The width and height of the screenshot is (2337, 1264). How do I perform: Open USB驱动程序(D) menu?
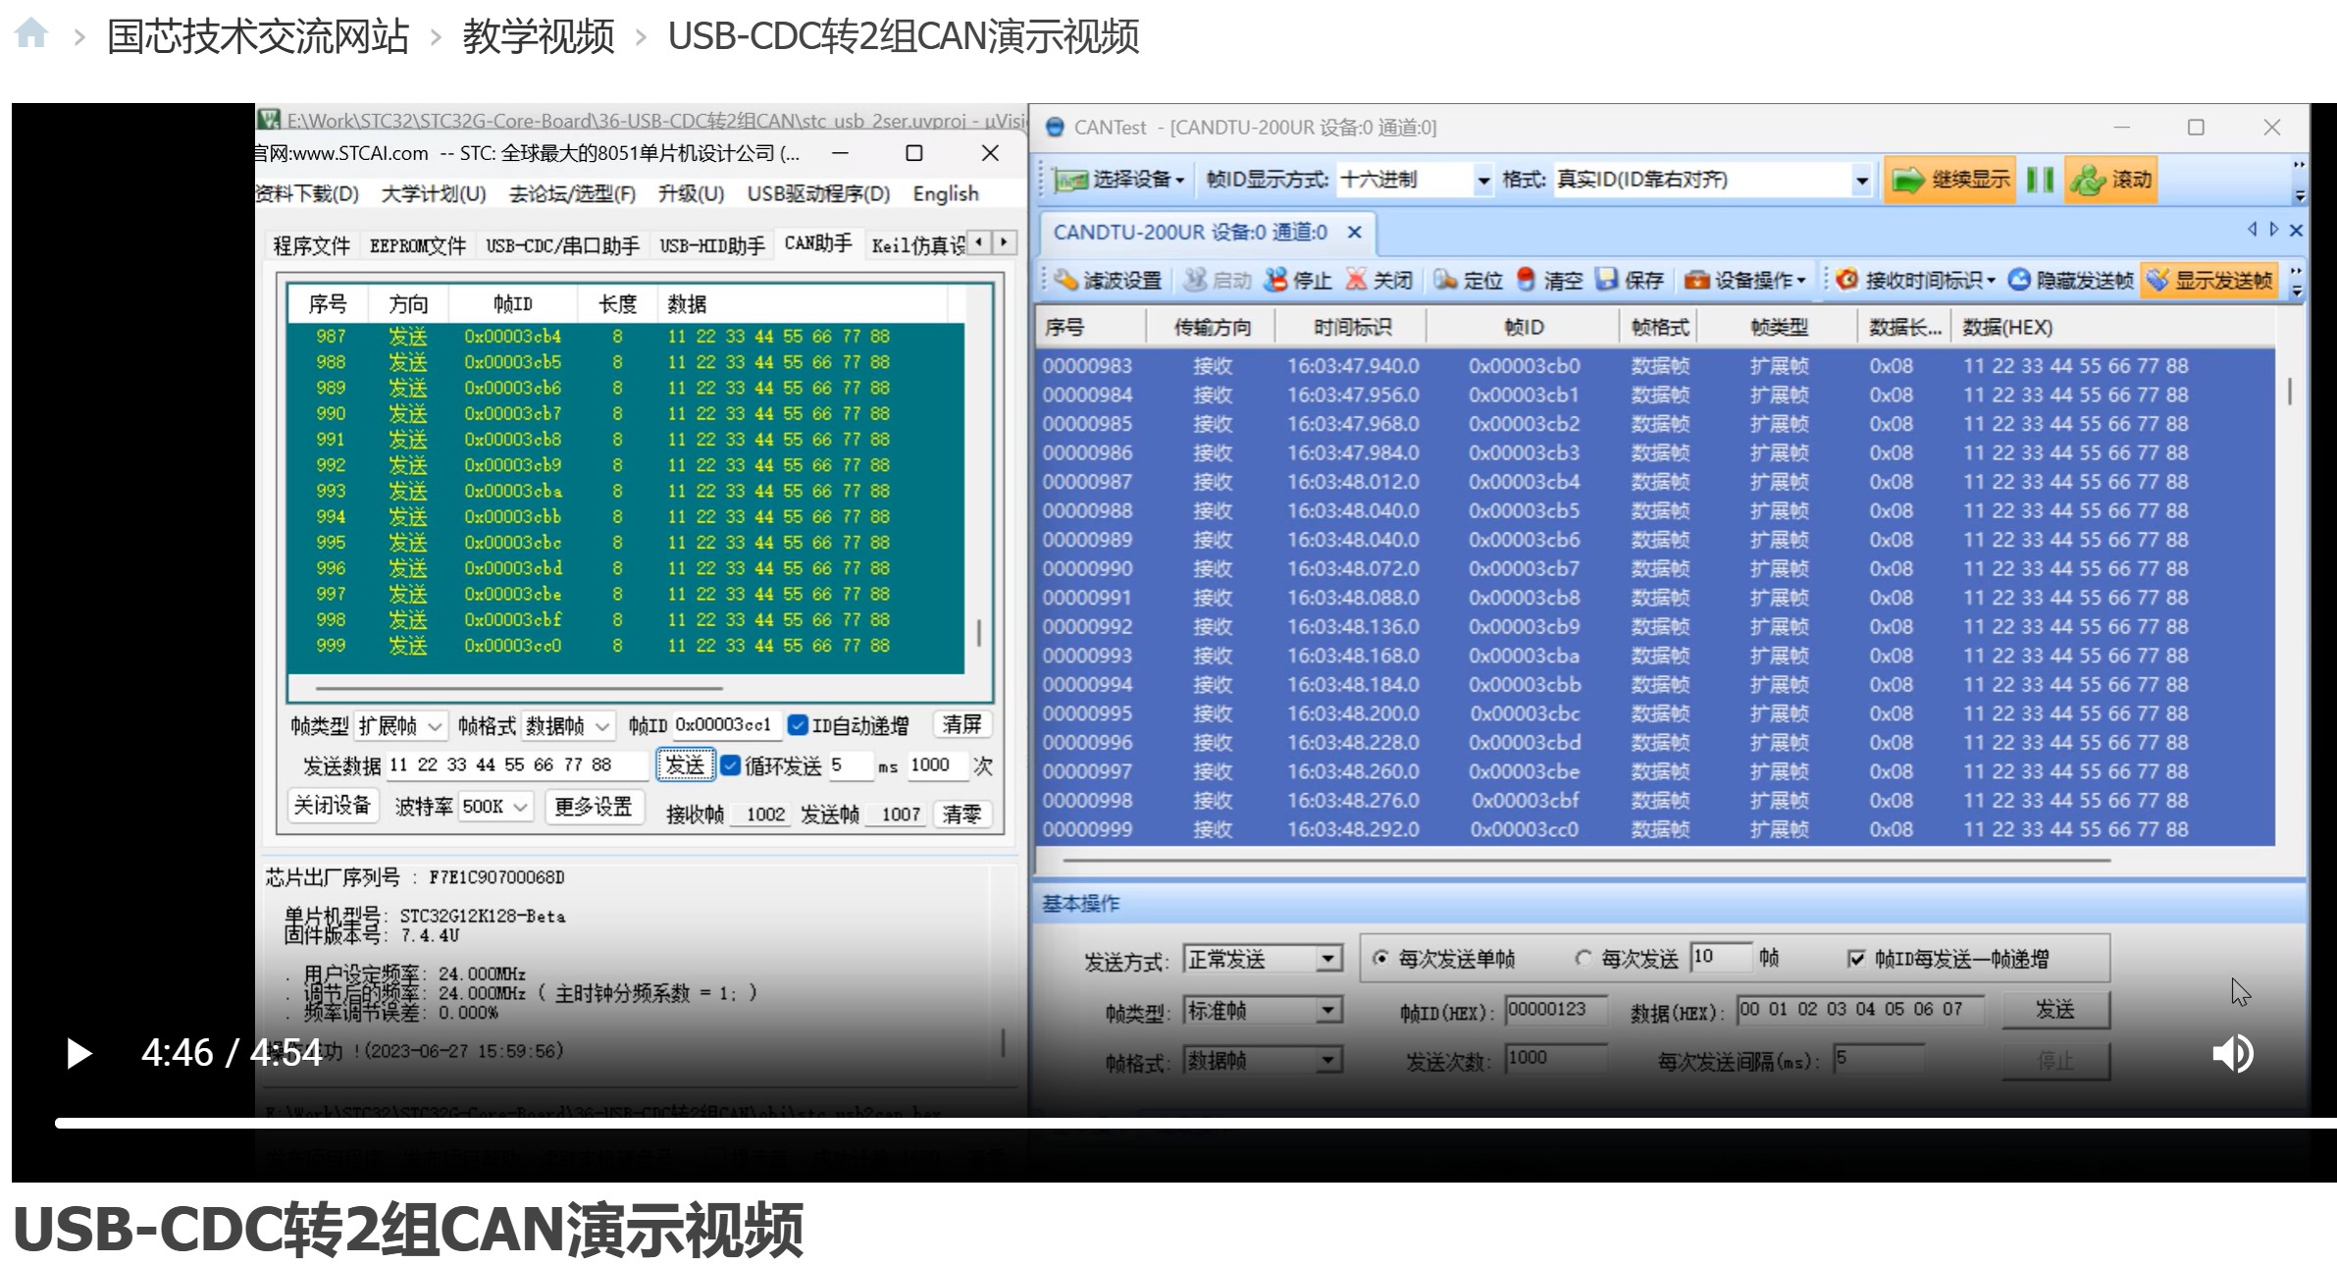[x=817, y=193]
